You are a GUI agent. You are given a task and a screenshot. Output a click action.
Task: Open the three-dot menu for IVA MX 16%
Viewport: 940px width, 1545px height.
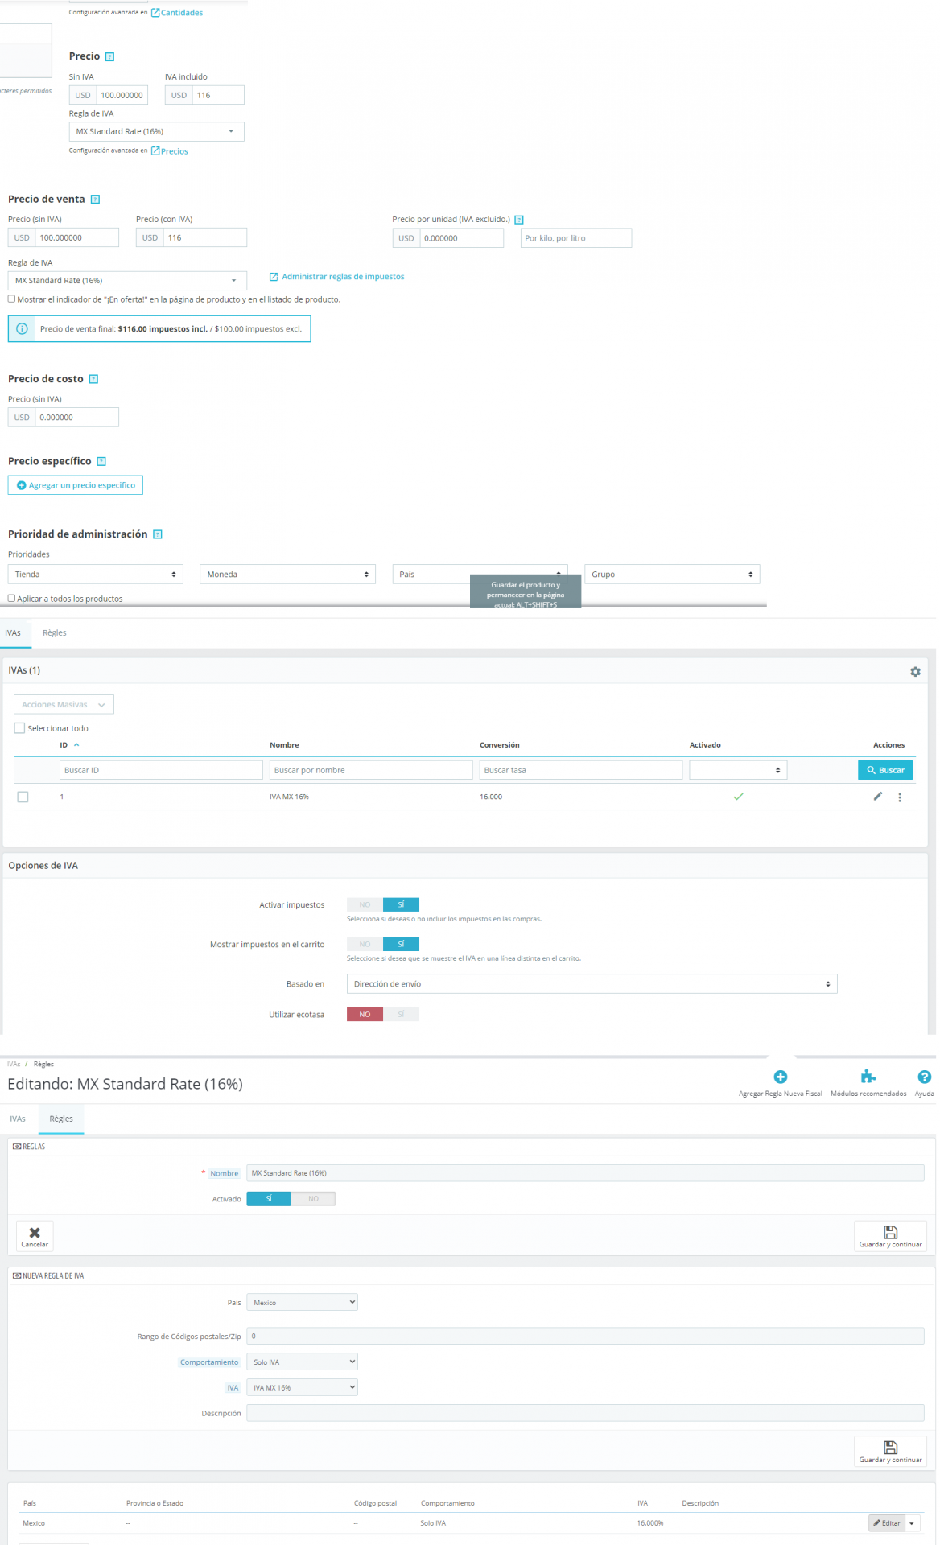(900, 797)
